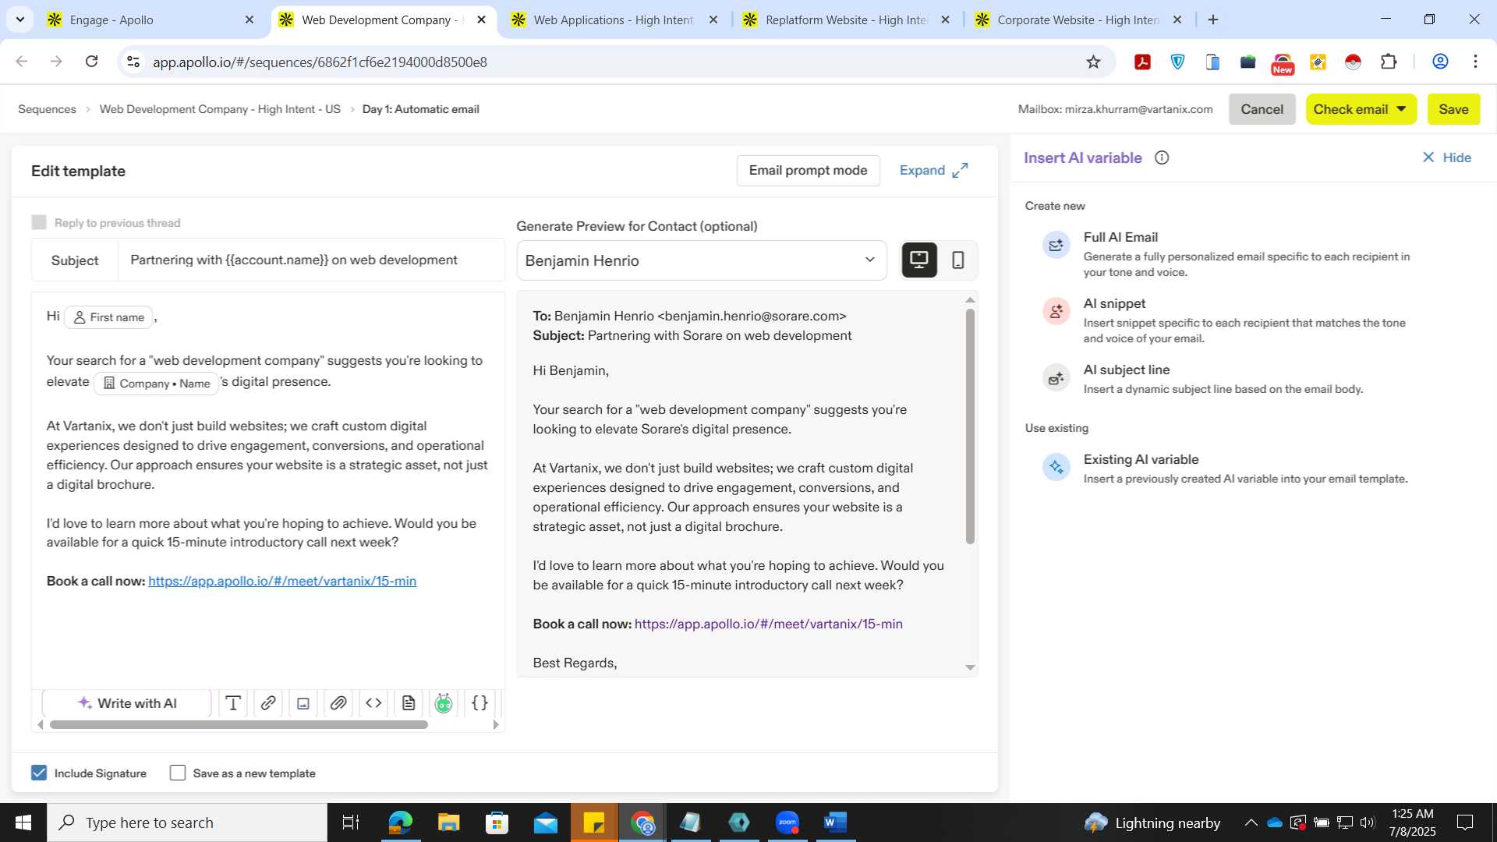Image resolution: width=1497 pixels, height=842 pixels.
Task: Open a new browser tab
Action: (x=1213, y=19)
